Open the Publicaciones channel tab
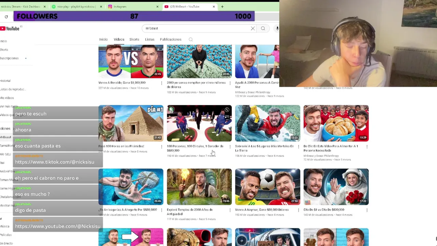The height and width of the screenshot is (246, 437). pos(170,39)
